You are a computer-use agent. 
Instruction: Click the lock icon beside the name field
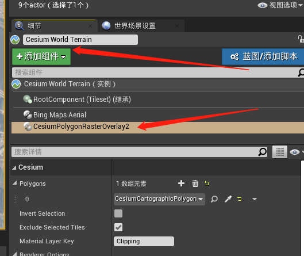301,39
